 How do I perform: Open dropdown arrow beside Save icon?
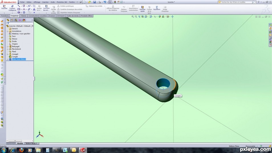pyautogui.click(x=97, y=2)
